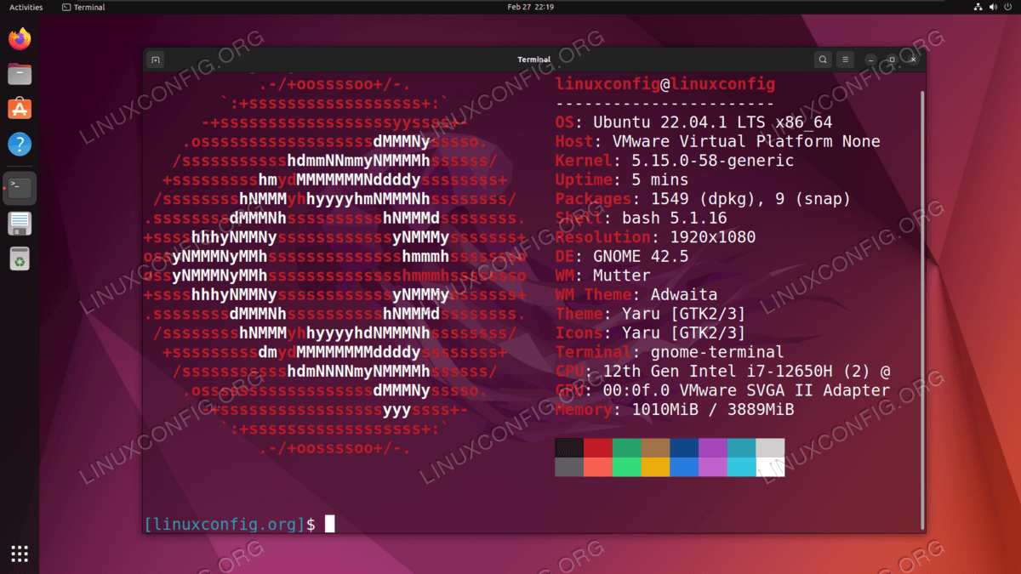Open the Trash from the dock
The image size is (1021, 574).
20,259
